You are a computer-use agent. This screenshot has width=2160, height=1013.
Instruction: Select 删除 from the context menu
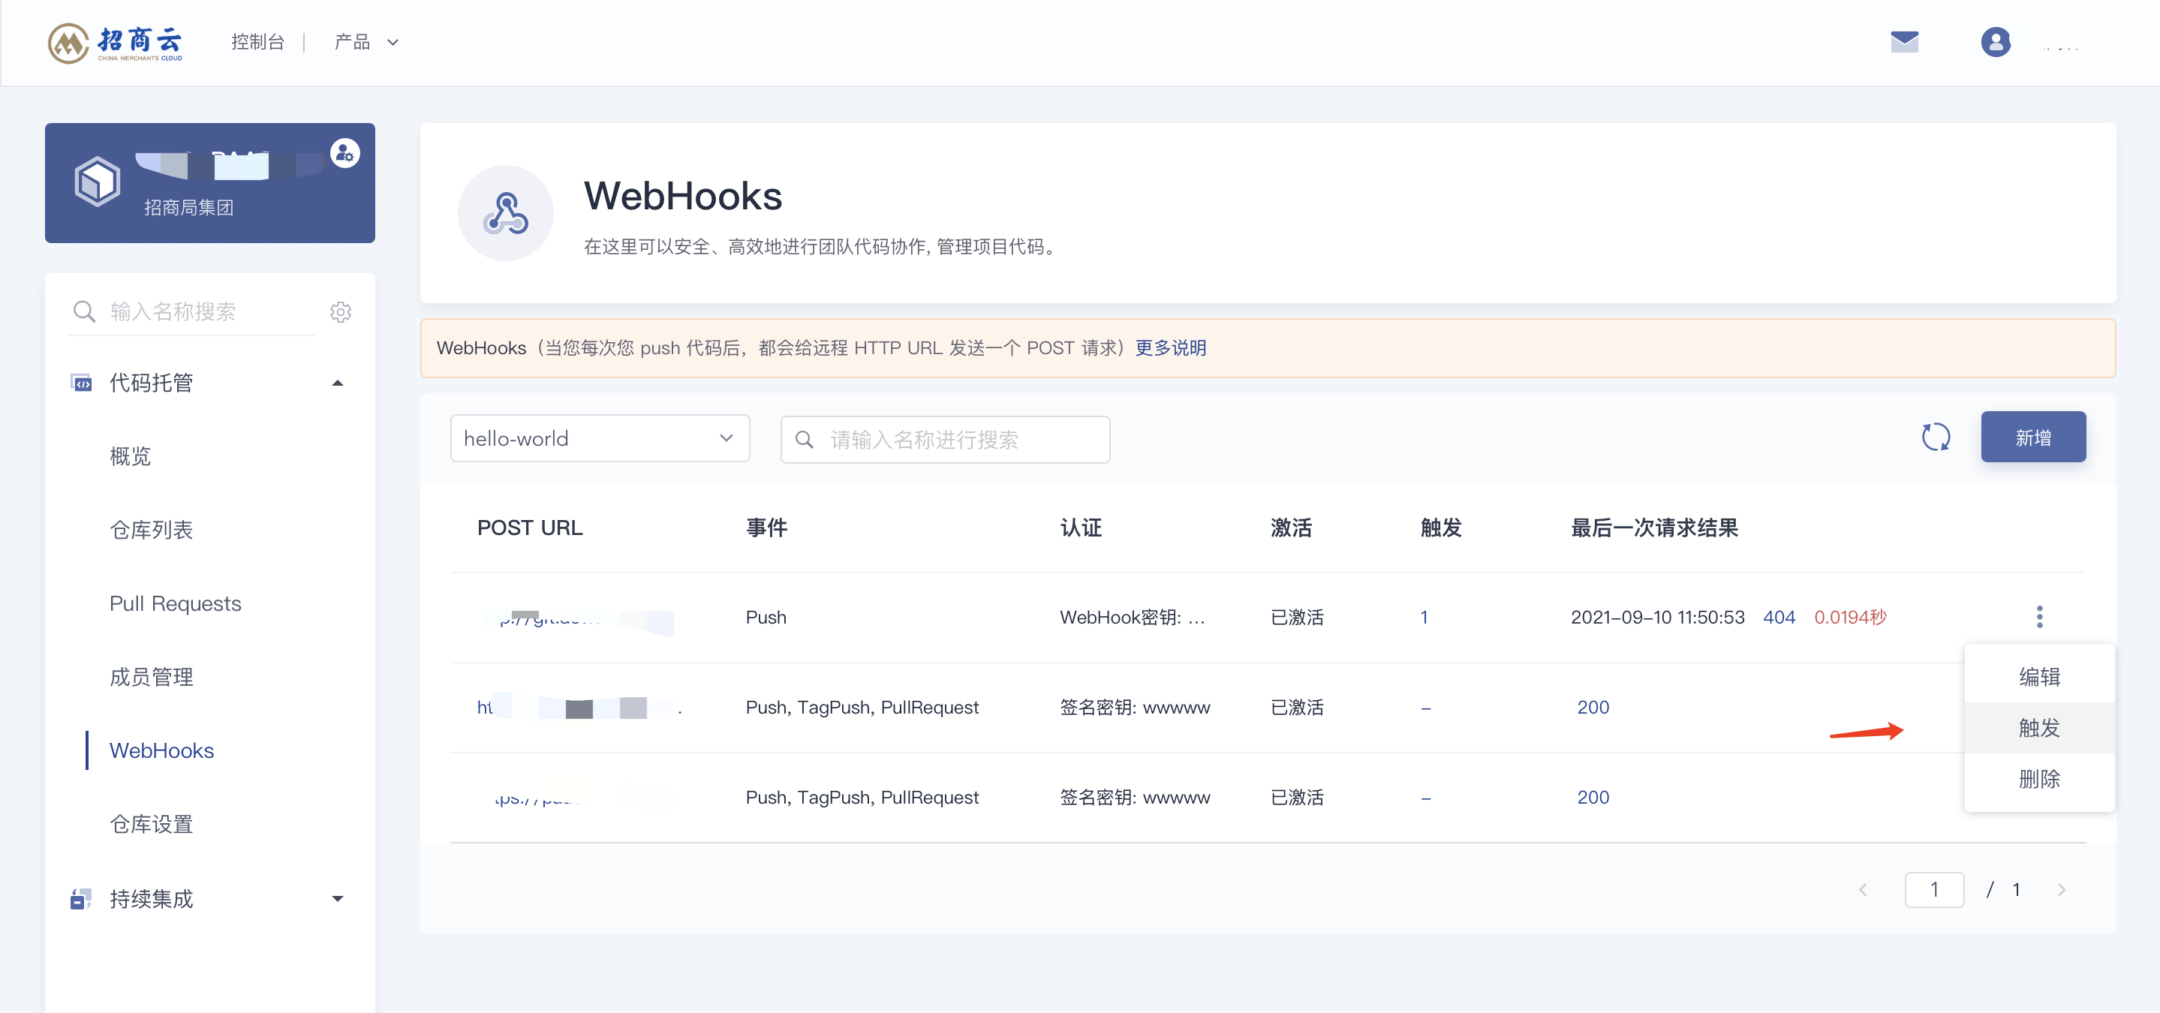pos(2038,779)
